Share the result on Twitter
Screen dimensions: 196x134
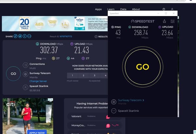pyautogui.click(x=20, y=36)
